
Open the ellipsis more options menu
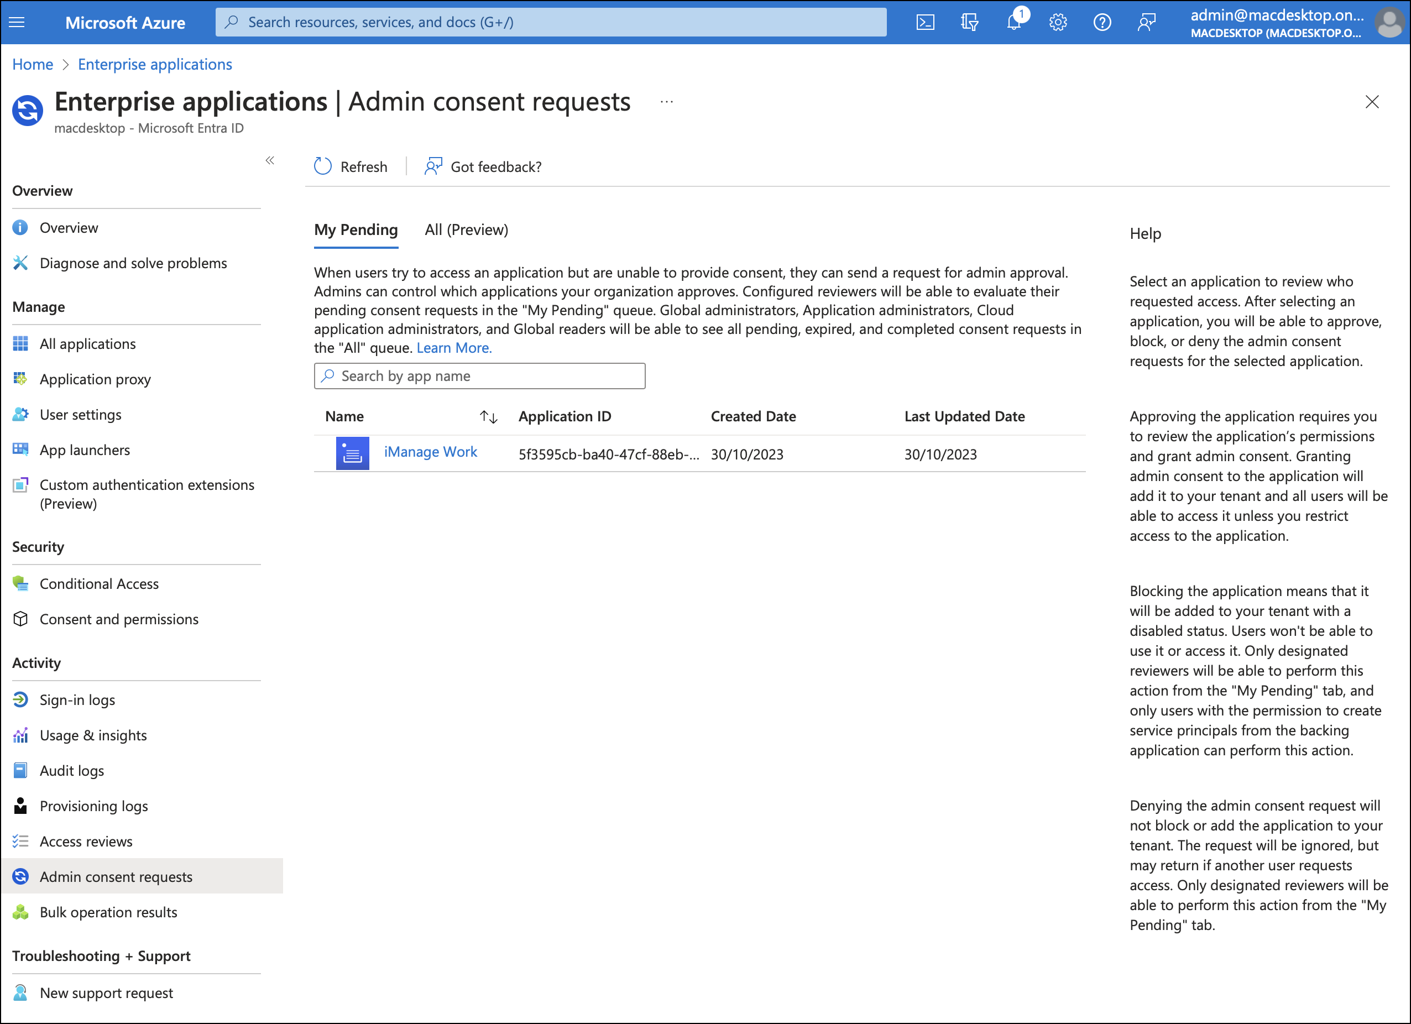[666, 101]
